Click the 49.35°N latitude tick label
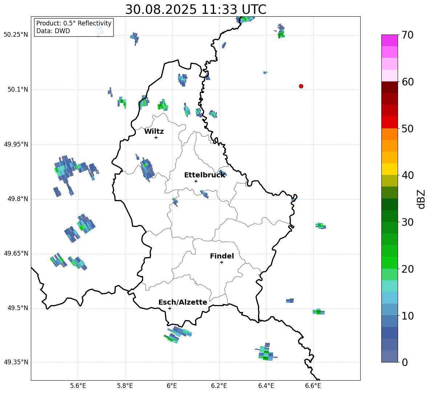The image size is (430, 393). [x=16, y=362]
